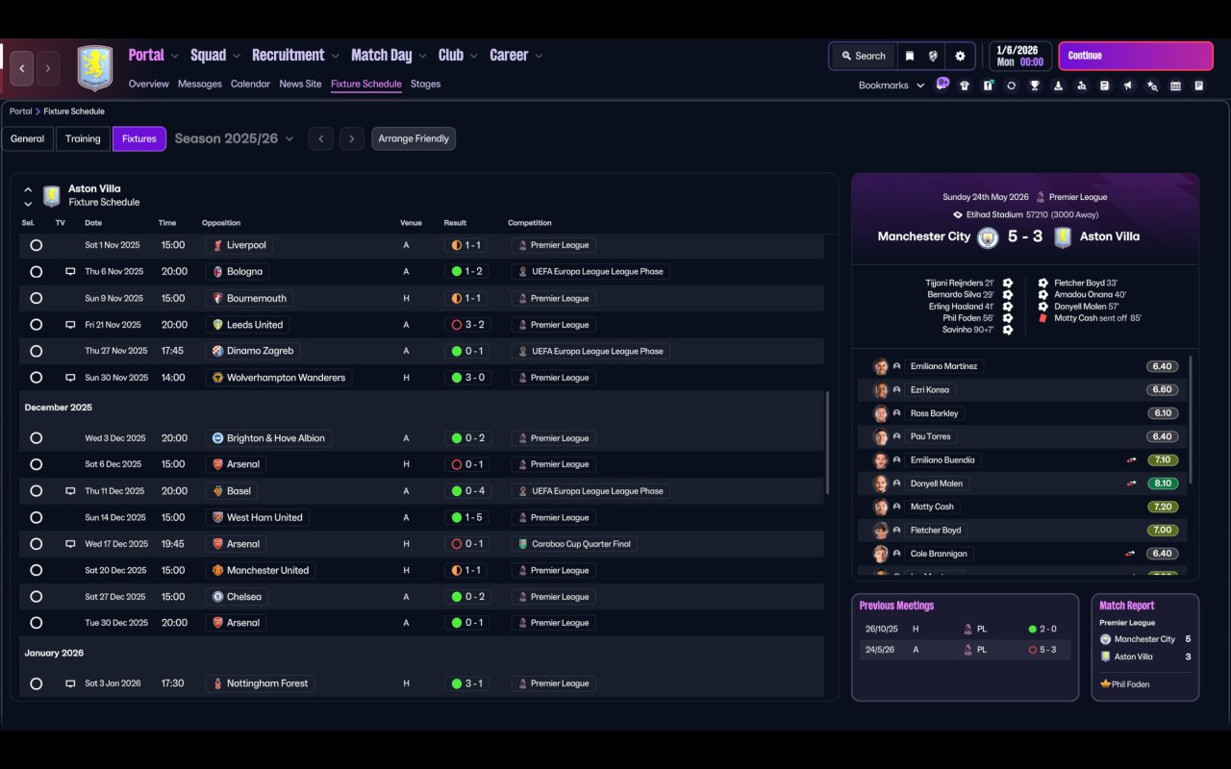Expand the Match Day menu dropdown arrow

[x=422, y=56]
